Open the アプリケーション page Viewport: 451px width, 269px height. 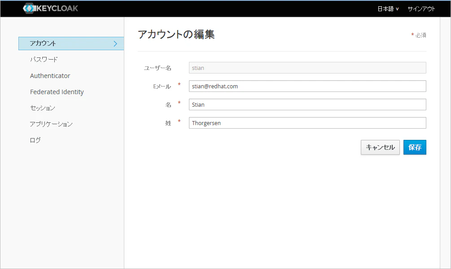[51, 124]
